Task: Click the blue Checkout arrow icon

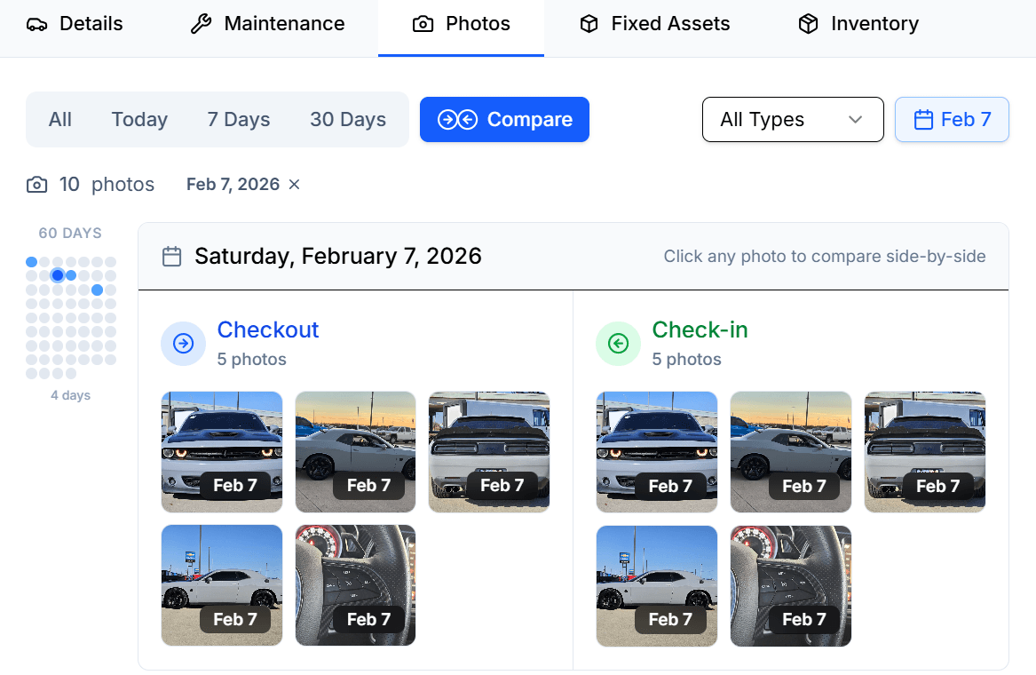Action: tap(183, 344)
